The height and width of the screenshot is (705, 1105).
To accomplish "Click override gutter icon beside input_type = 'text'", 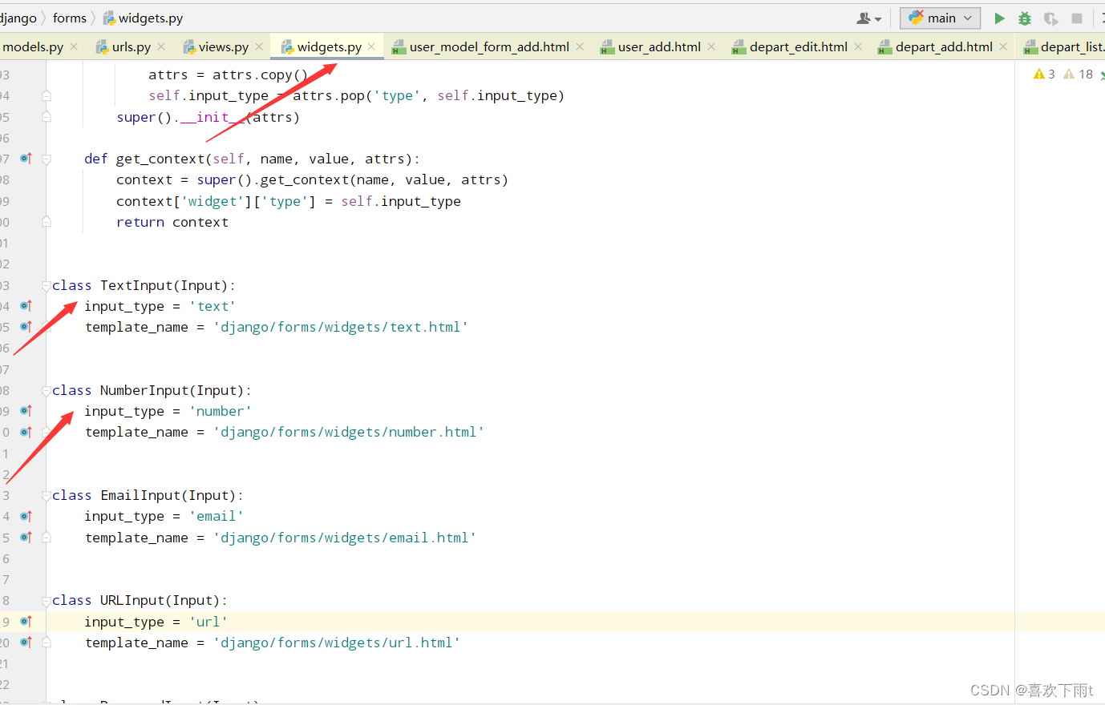I will click(26, 306).
